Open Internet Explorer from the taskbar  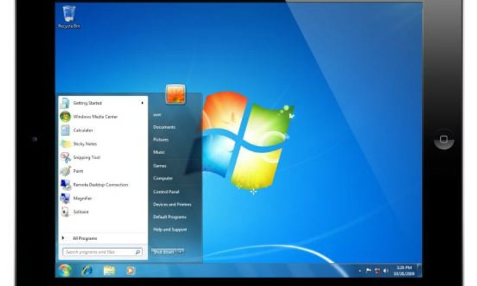tap(87, 270)
